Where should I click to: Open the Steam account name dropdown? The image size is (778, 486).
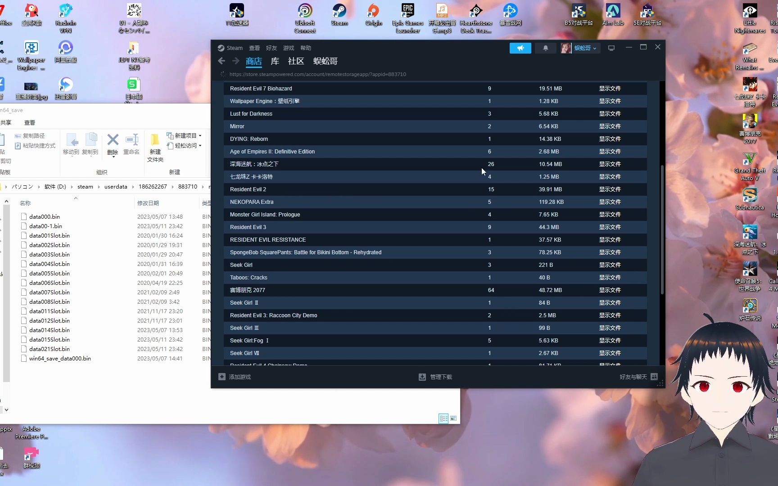coord(585,48)
